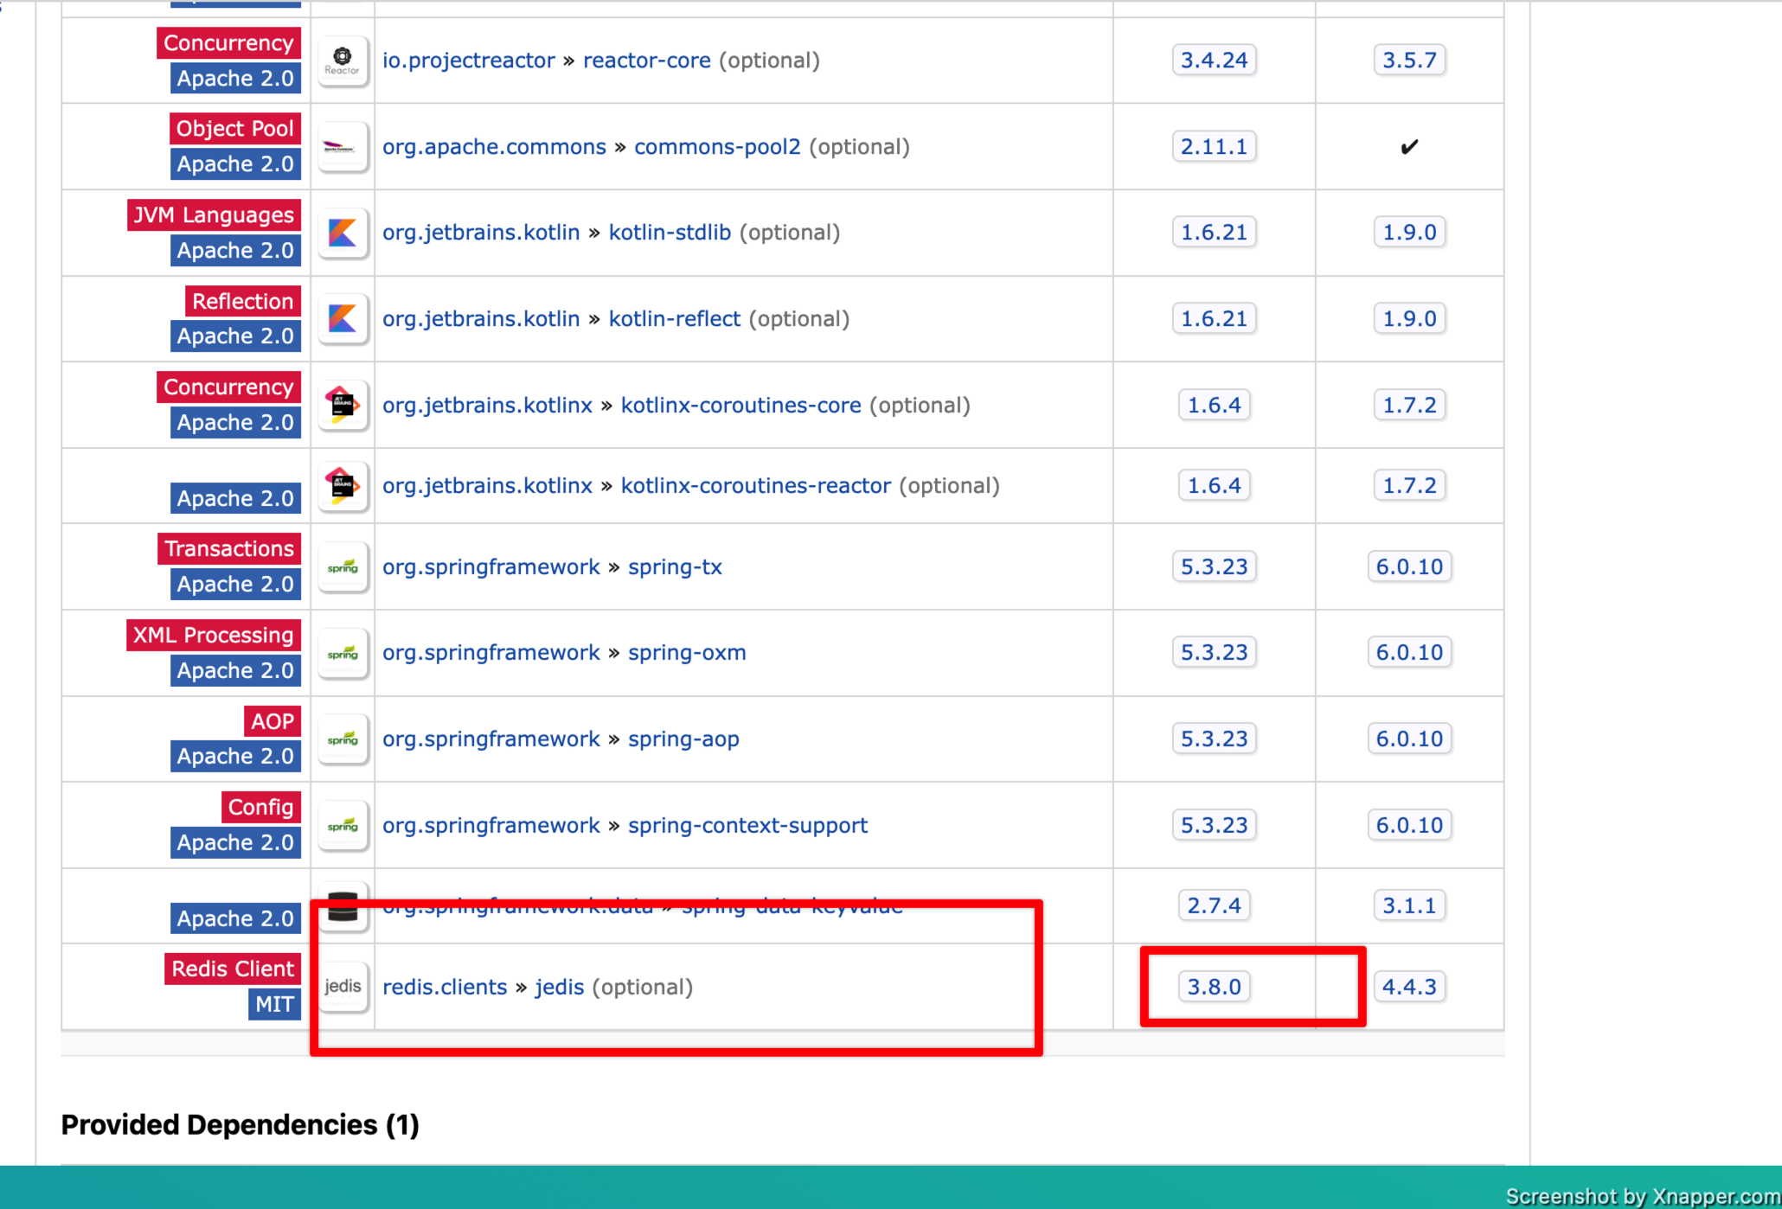Select the Redis Client category tag

pos(232,969)
